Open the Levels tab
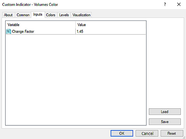The width and height of the screenshot is (186, 139). 64,15
